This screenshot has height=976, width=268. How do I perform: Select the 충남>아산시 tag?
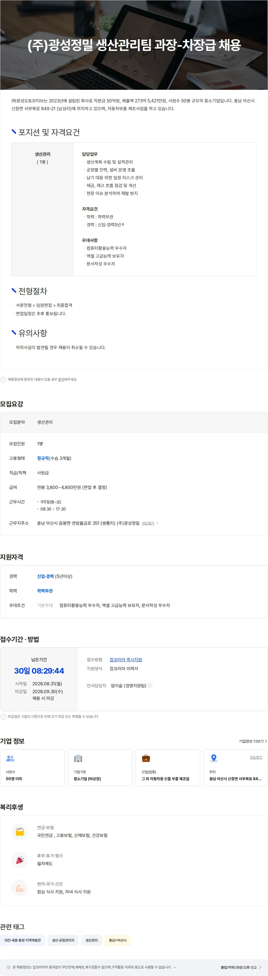[x=118, y=940]
